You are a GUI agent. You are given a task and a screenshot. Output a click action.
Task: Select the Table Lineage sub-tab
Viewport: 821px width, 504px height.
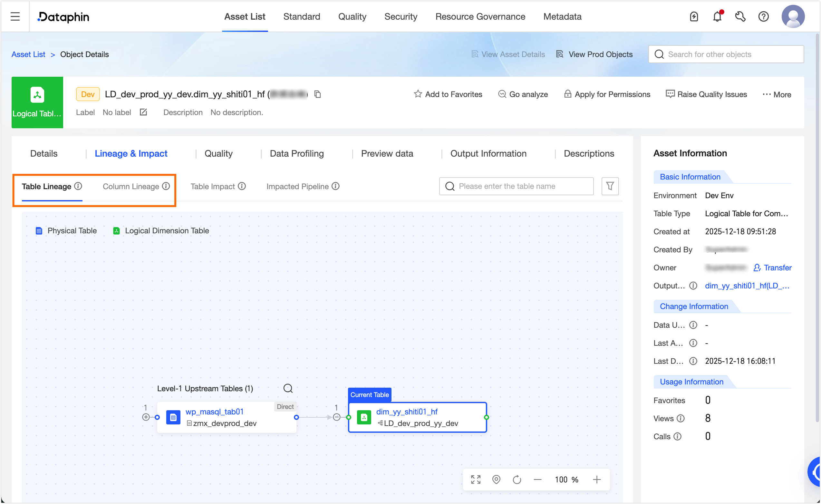[46, 186]
